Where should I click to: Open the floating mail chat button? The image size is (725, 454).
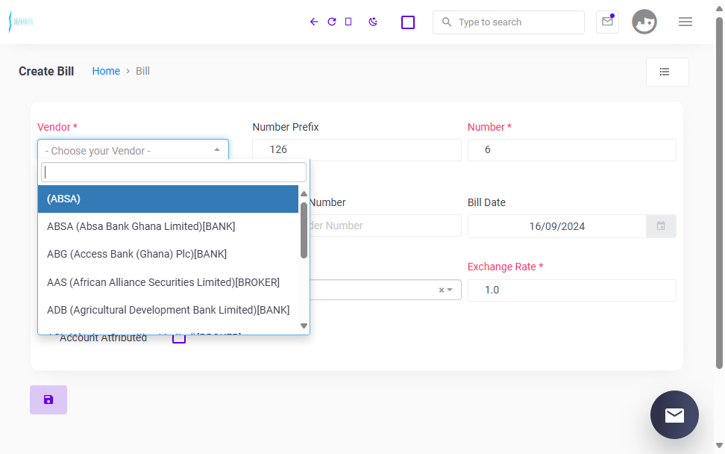[674, 415]
